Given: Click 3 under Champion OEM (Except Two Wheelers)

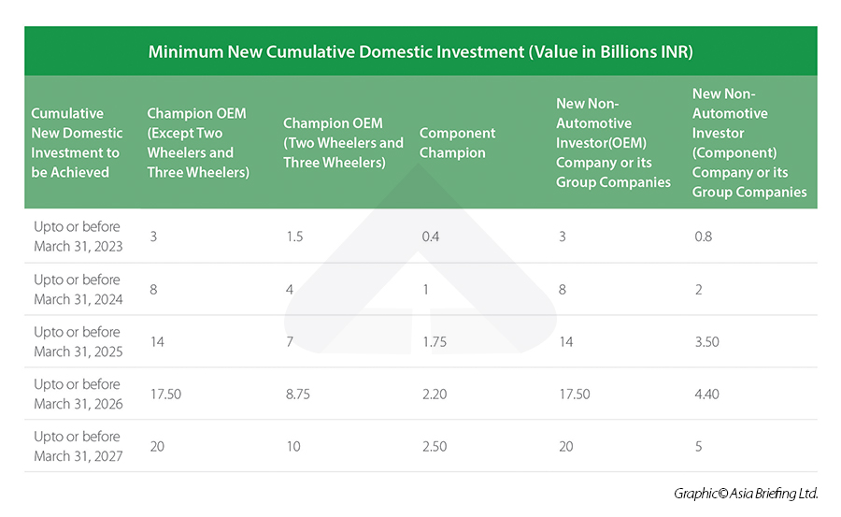Looking at the screenshot, I should 153,237.
